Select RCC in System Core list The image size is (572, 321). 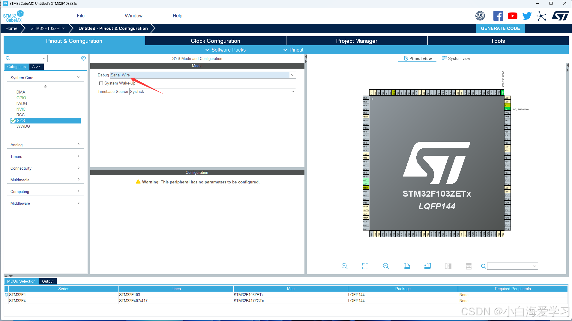20,115
